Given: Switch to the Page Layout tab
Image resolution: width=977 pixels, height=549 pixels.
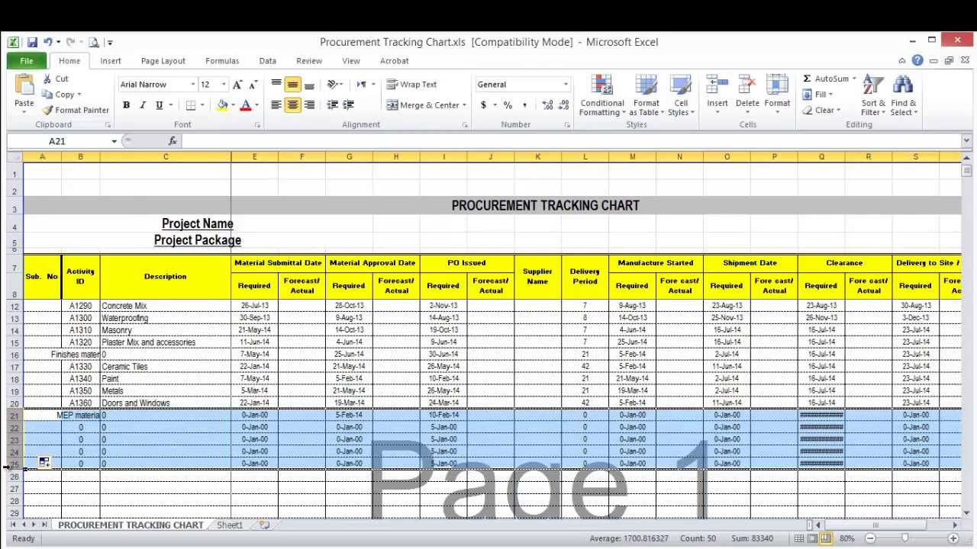Looking at the screenshot, I should (163, 61).
